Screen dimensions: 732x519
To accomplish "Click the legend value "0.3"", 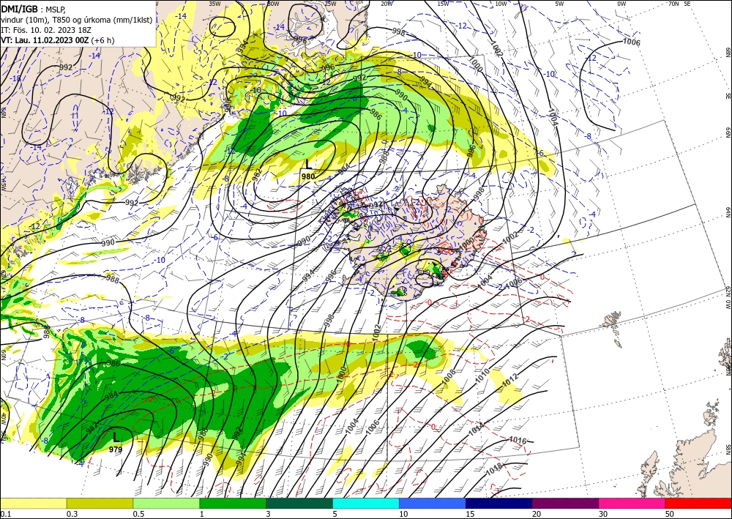I will 72,514.
